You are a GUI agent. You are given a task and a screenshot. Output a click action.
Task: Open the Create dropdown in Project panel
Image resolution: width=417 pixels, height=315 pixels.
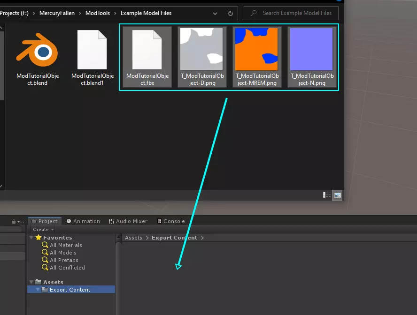click(x=43, y=230)
